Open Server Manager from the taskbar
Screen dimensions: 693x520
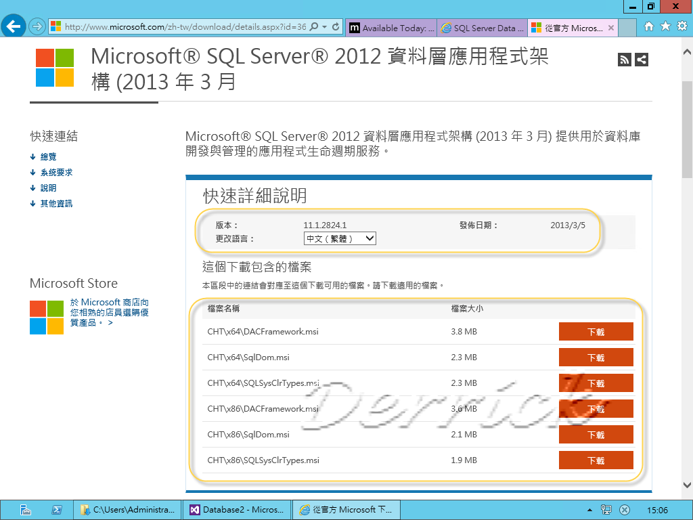coord(26,509)
